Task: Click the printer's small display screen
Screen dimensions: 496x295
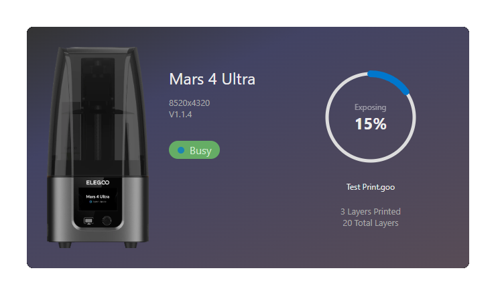Action: (x=98, y=199)
